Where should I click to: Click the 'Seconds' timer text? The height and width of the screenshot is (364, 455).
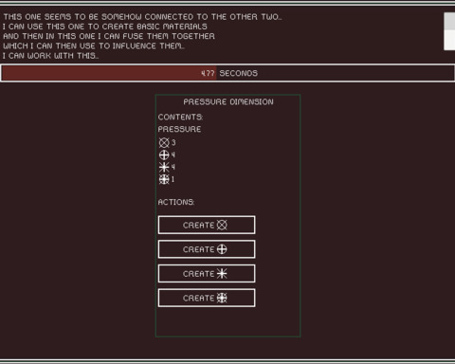tap(239, 73)
